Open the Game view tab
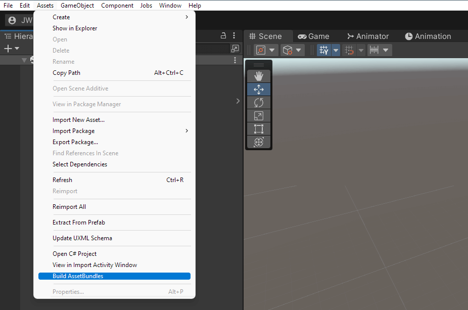 tap(313, 36)
